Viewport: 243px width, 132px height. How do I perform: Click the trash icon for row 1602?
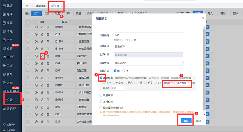pos(48,63)
